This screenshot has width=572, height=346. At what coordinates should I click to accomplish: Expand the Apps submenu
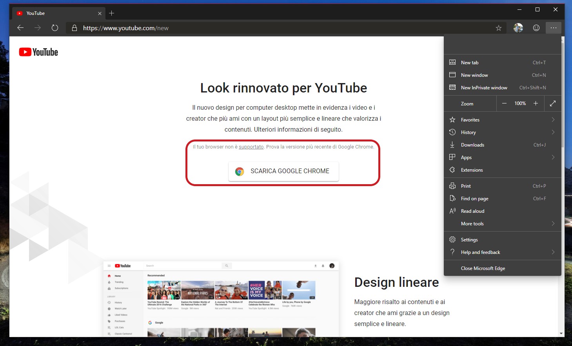pos(503,158)
